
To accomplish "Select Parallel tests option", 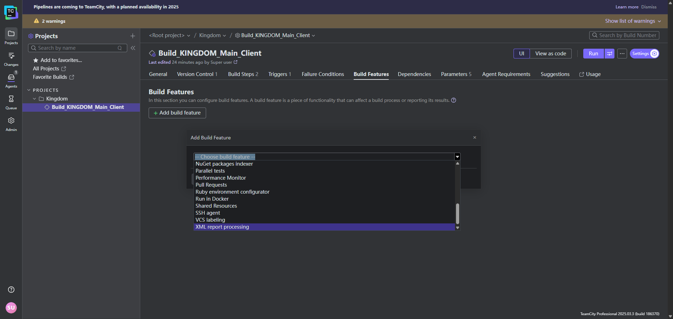I will (x=324, y=171).
